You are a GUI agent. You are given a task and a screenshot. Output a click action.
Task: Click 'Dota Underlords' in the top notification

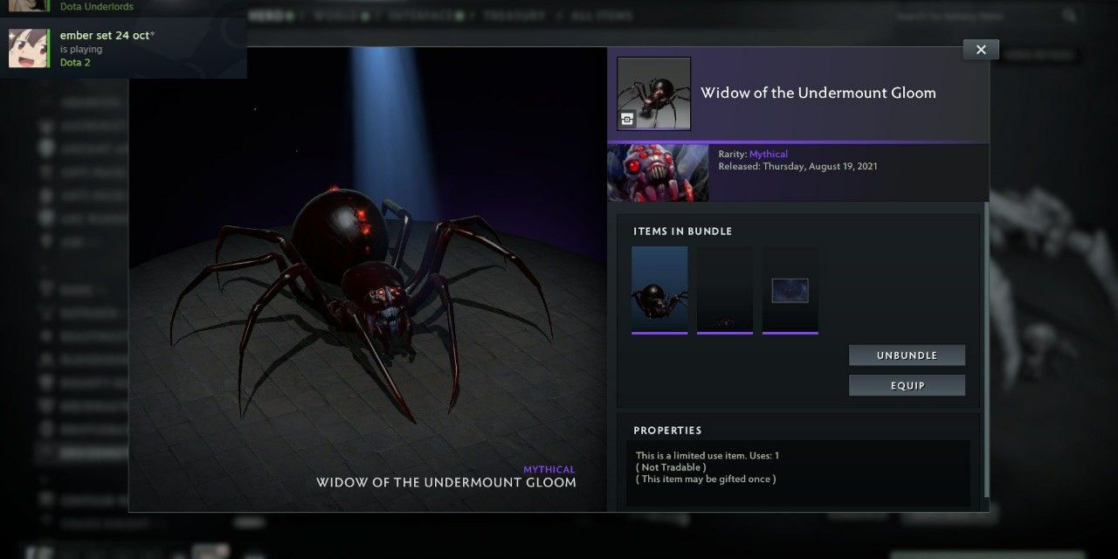96,6
